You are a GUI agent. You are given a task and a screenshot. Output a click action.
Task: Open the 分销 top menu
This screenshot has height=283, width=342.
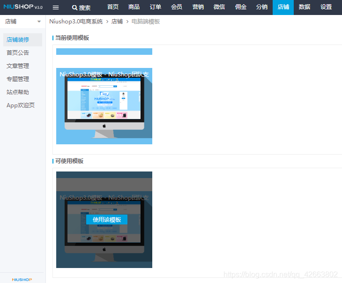pyautogui.click(x=262, y=7)
